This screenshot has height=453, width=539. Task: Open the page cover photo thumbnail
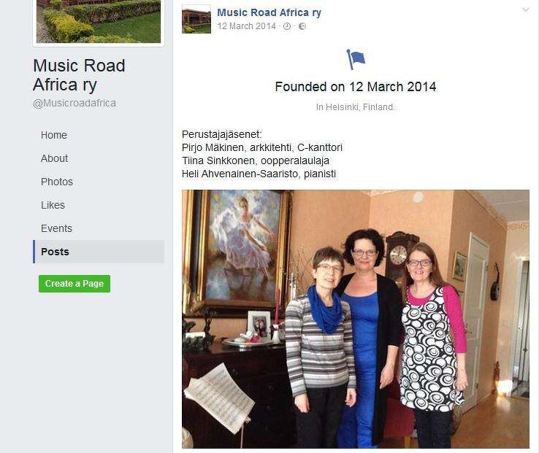99,21
